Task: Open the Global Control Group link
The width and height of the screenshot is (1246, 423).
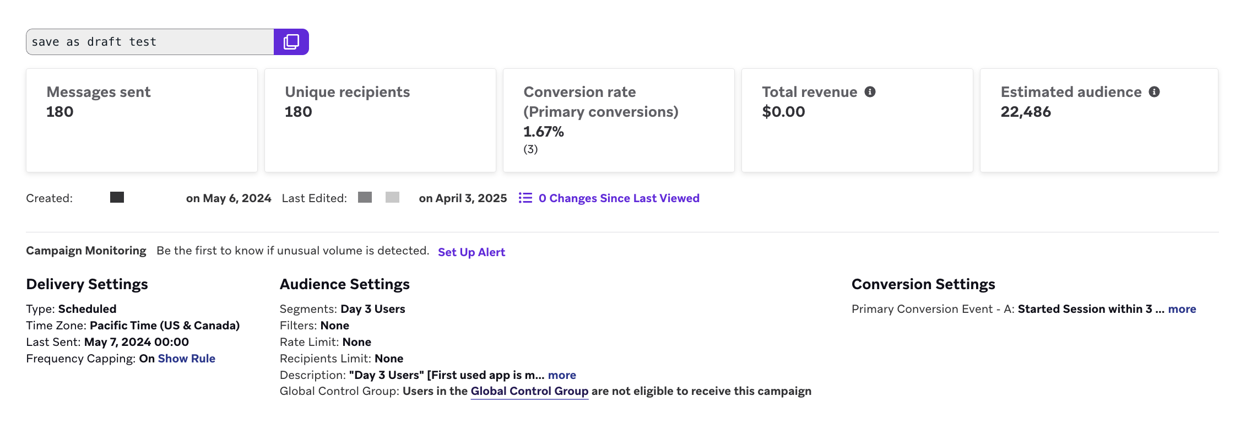Action: pos(529,391)
